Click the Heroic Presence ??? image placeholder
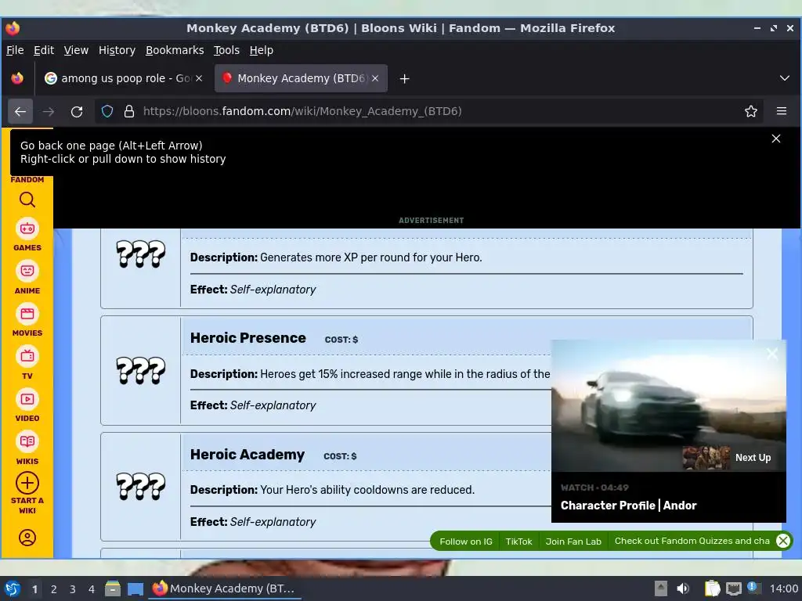 pos(141,370)
